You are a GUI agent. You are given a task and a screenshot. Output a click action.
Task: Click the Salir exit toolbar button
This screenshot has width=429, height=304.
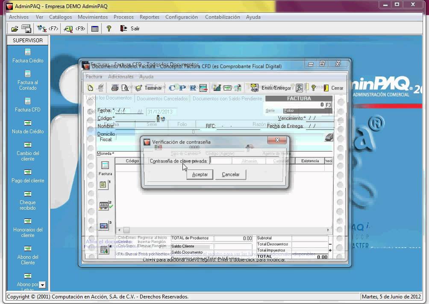point(130,29)
